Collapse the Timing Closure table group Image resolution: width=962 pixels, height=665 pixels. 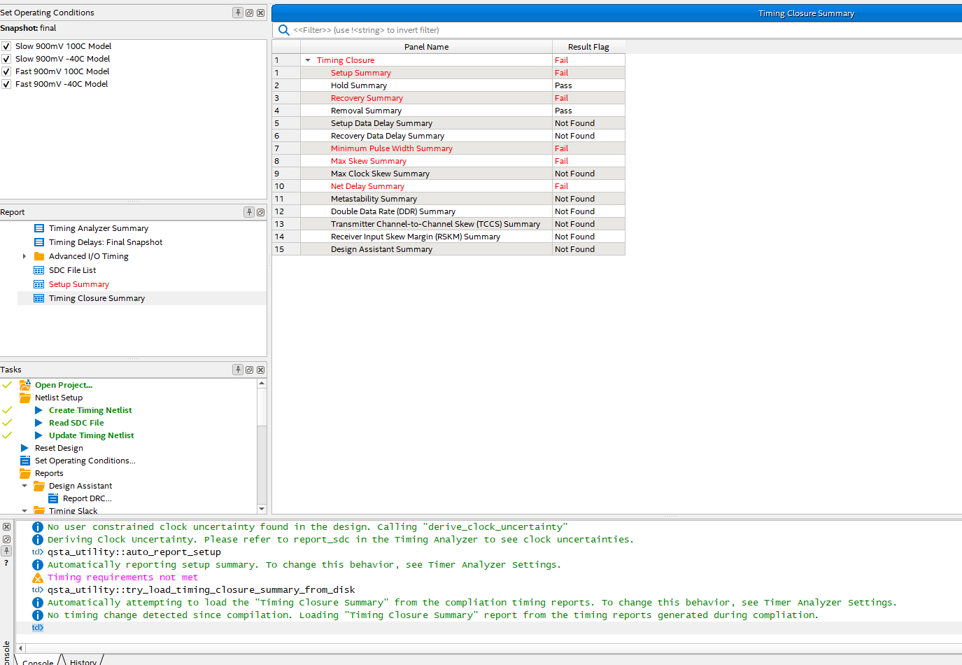(308, 60)
